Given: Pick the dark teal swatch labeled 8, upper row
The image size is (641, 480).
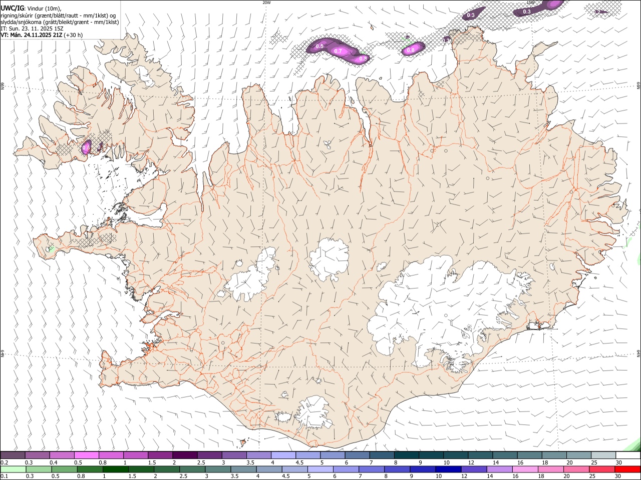Looking at the screenshot, I should (407, 455).
